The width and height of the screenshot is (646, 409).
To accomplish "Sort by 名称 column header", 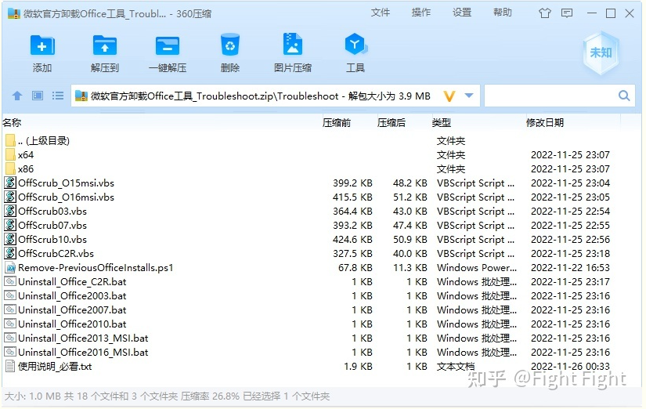I will (12, 122).
